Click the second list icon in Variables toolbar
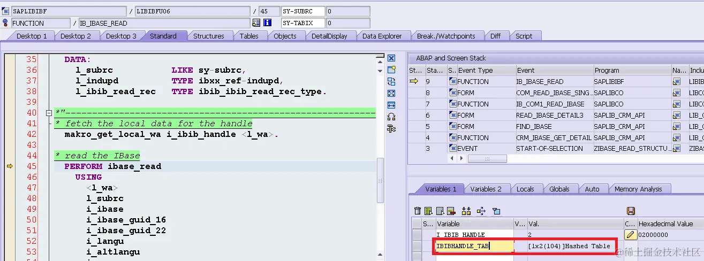 coord(440,211)
